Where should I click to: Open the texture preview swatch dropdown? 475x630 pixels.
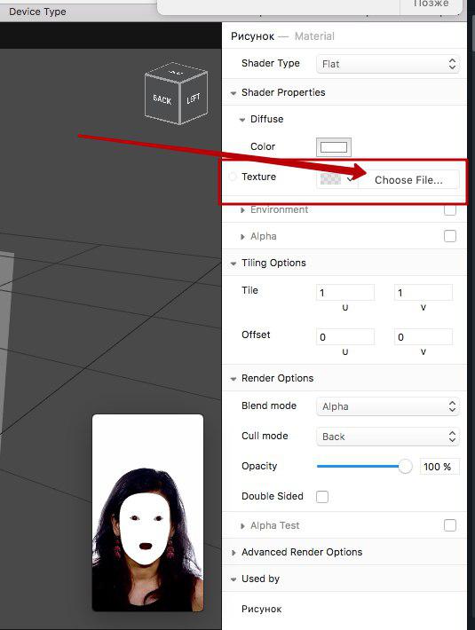(336, 179)
